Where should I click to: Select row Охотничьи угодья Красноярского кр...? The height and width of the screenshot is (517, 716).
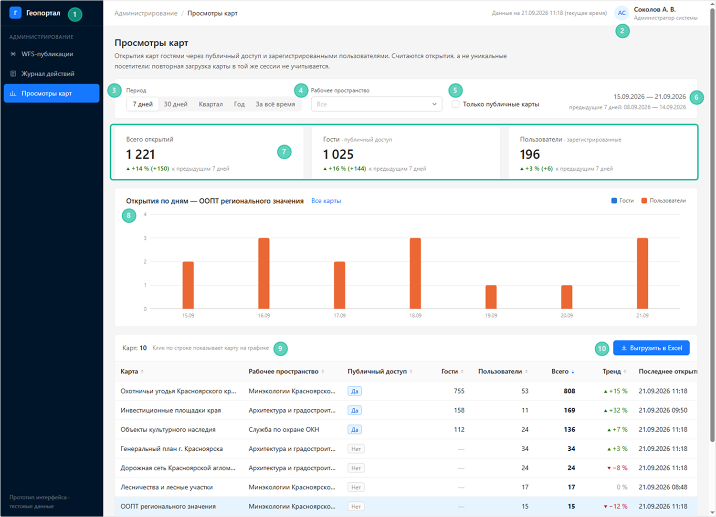point(406,391)
